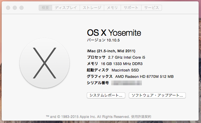Click the 16 GB 1333 MHz DDR3 value
The width and height of the screenshot is (201, 123).
pos(122,64)
